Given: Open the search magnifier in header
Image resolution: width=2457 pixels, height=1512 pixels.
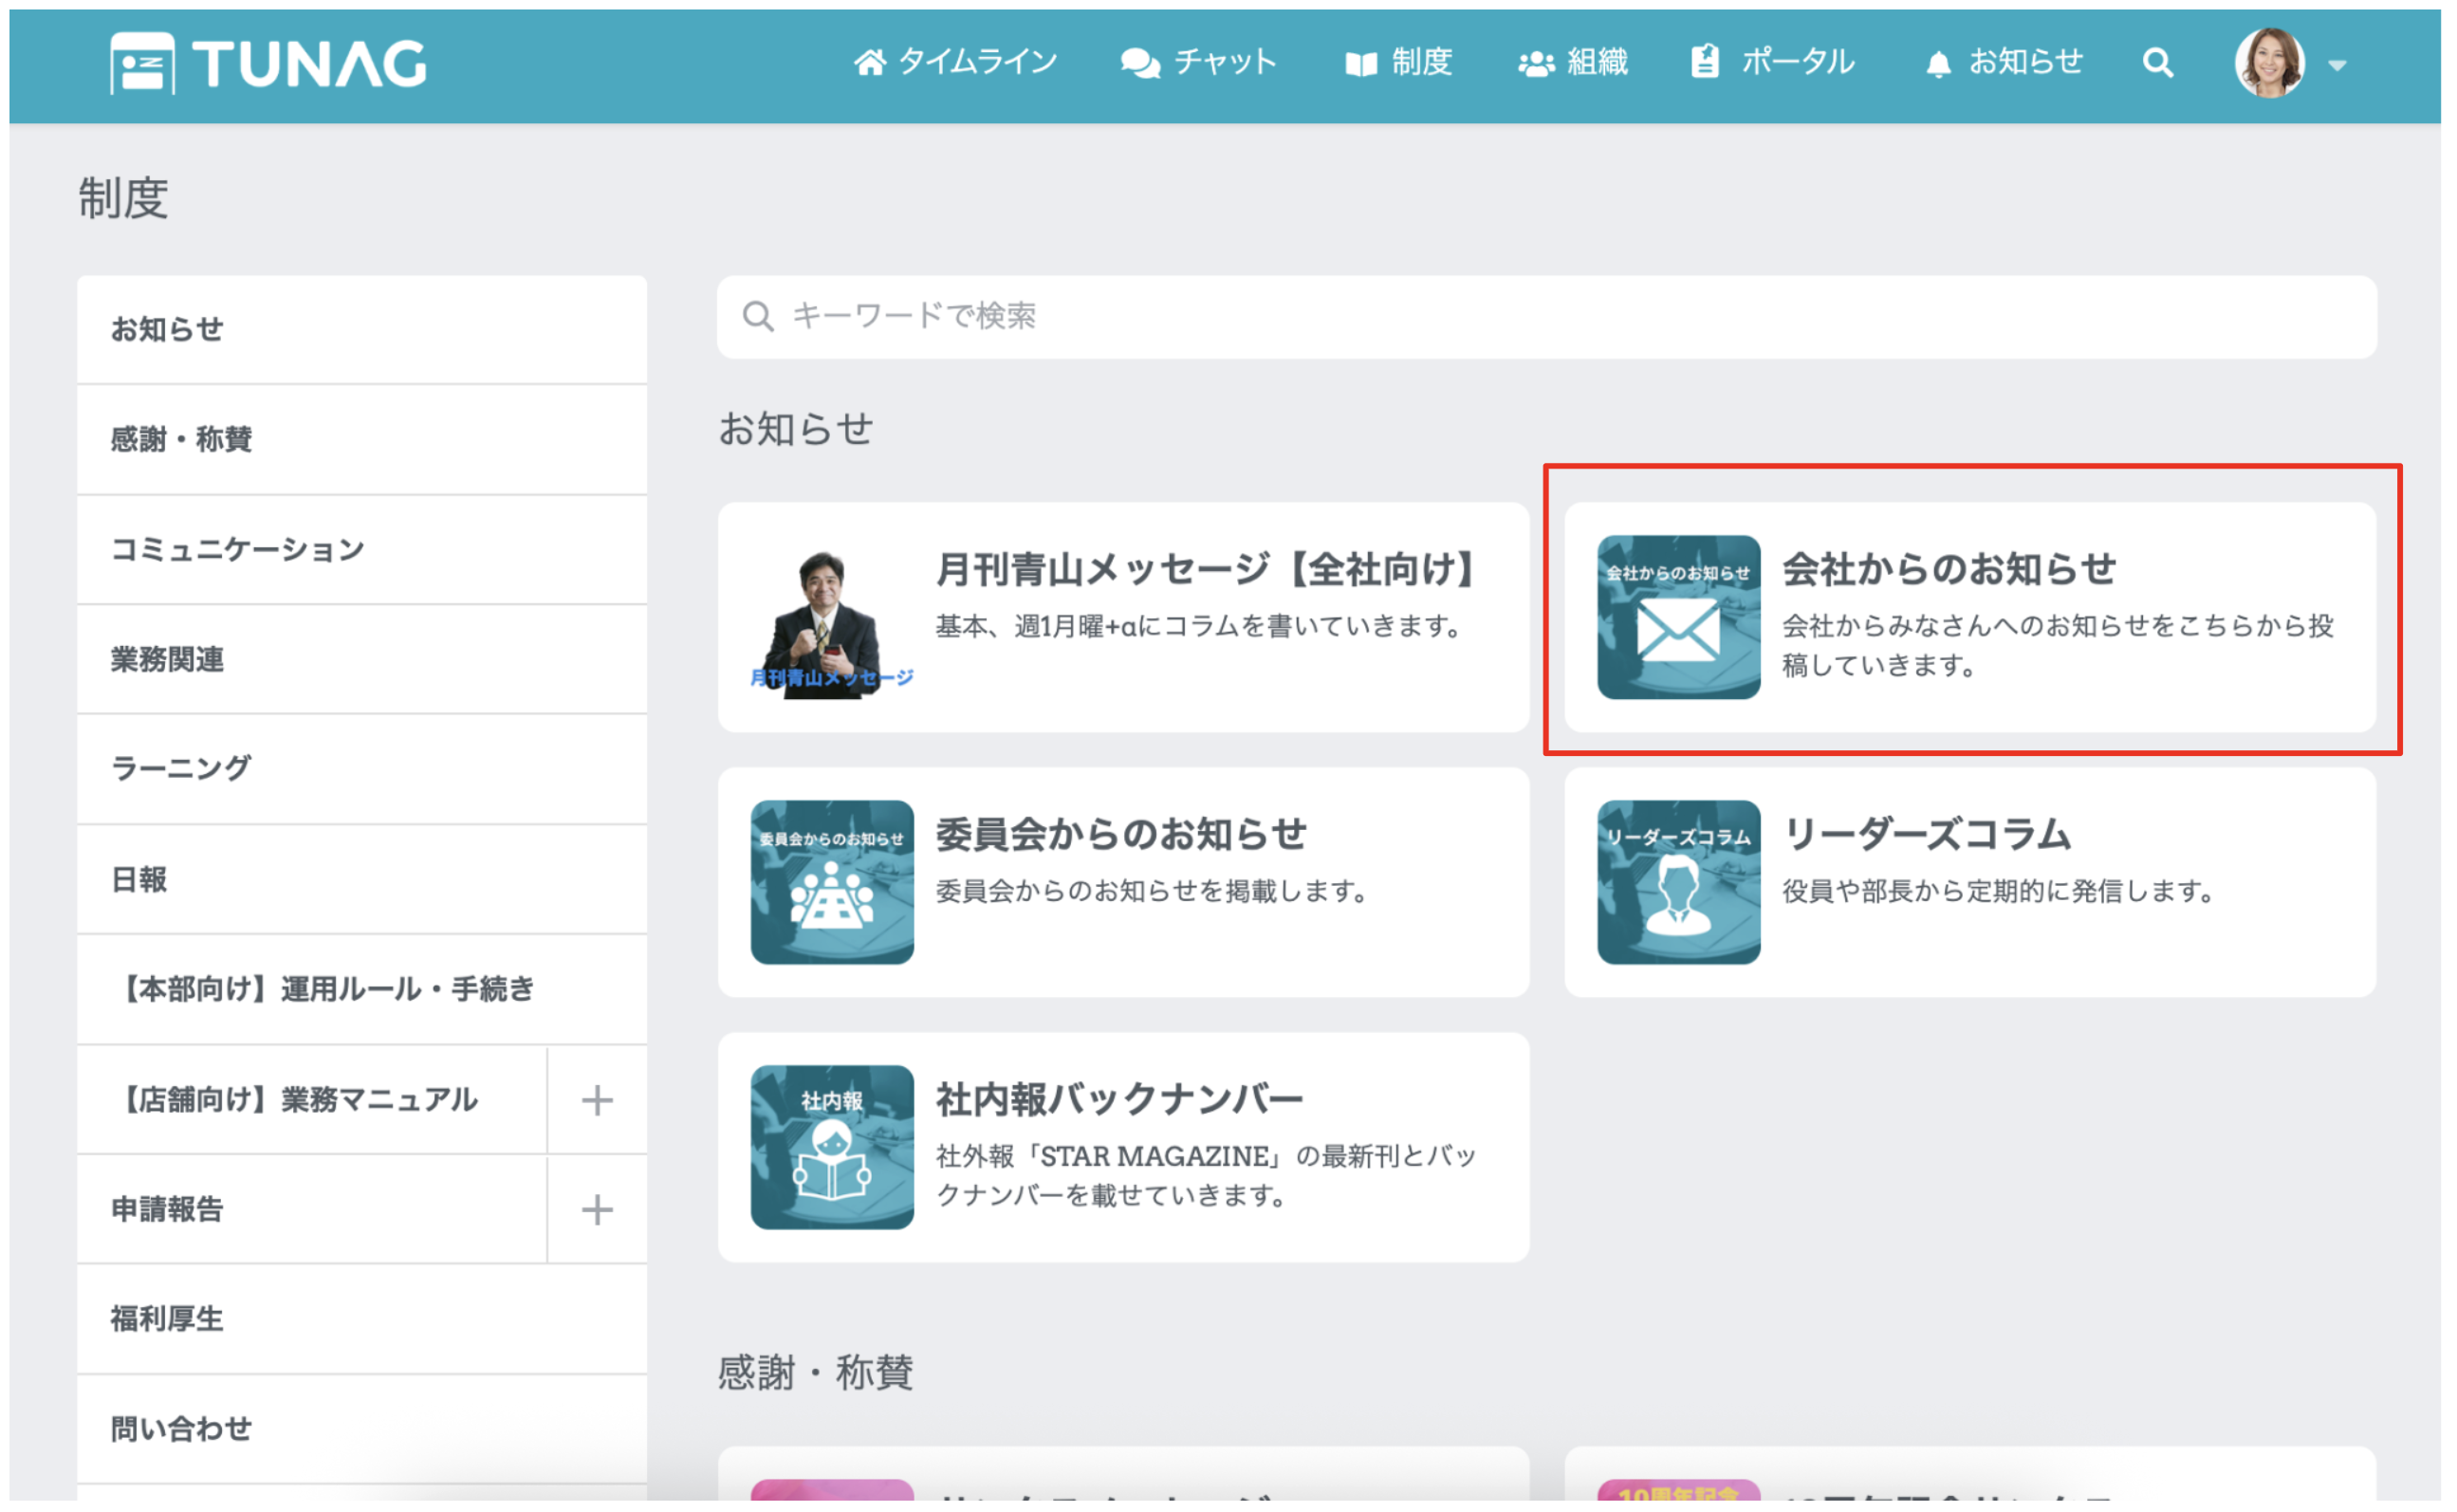Looking at the screenshot, I should coord(2157,63).
